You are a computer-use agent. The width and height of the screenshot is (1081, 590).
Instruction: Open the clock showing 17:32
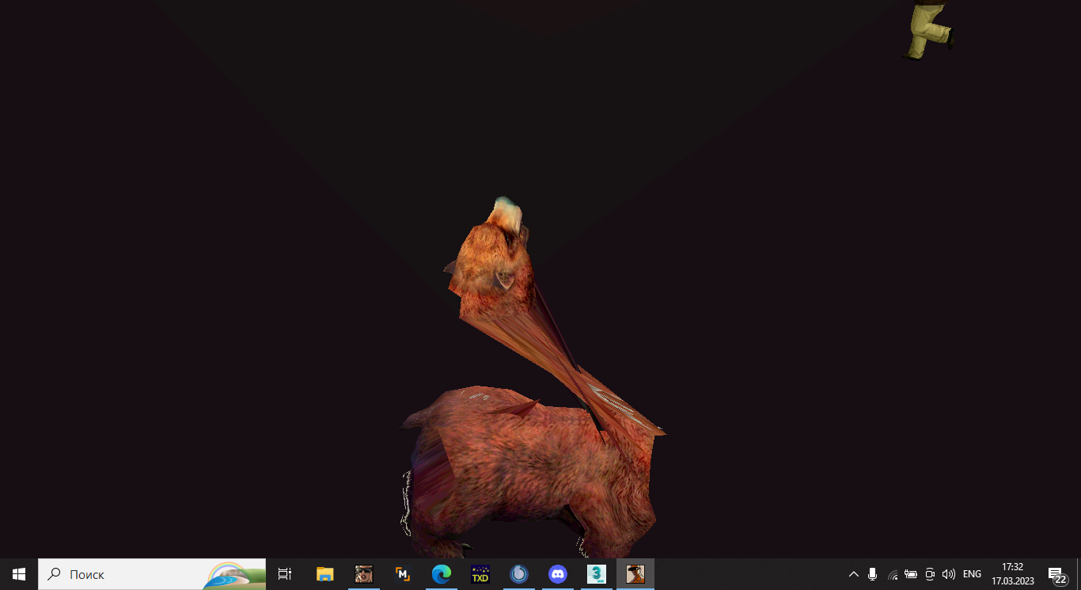pyautogui.click(x=1012, y=574)
